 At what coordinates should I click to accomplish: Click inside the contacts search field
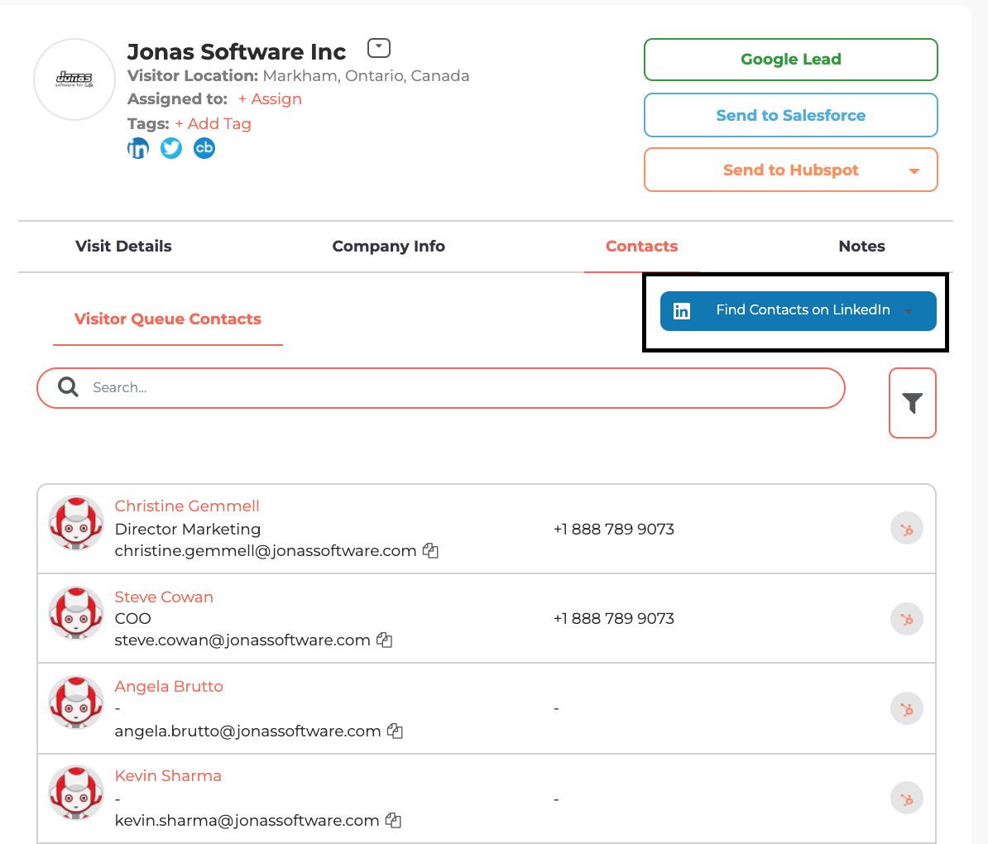click(331, 387)
